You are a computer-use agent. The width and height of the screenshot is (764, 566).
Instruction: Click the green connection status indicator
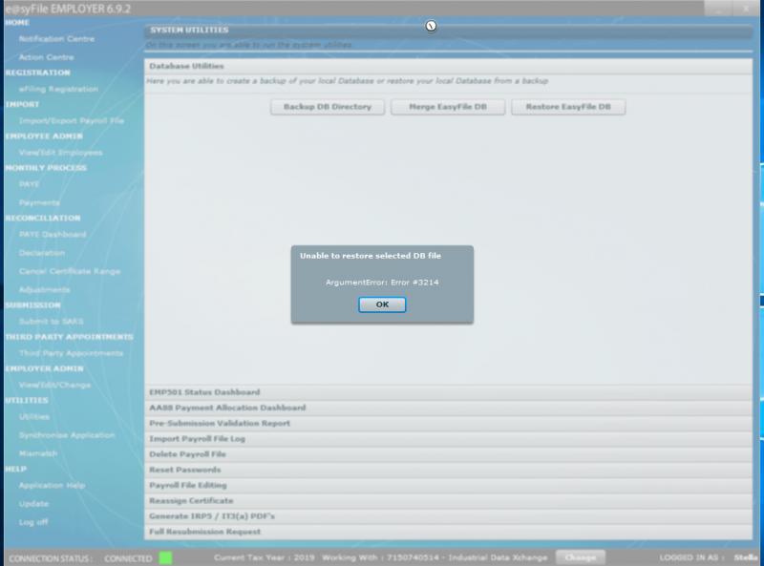pyautogui.click(x=165, y=556)
